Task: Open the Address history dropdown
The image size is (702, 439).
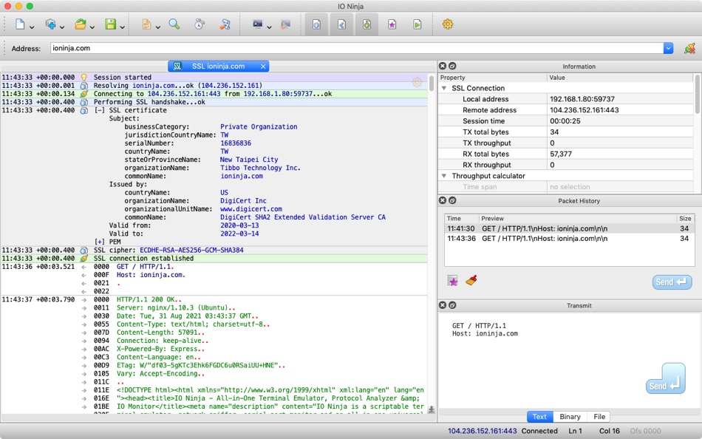Action: pos(669,48)
